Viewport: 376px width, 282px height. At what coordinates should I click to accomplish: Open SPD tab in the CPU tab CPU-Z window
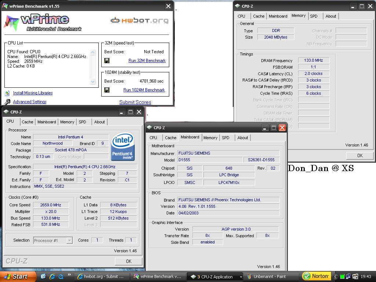tap(82, 122)
